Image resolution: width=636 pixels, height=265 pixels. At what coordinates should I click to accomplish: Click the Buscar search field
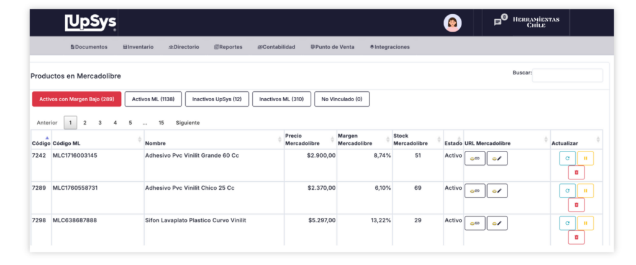click(567, 75)
